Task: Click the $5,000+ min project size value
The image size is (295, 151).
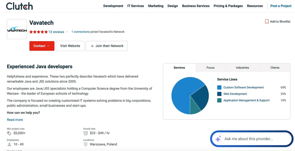Action: (x=19, y=133)
